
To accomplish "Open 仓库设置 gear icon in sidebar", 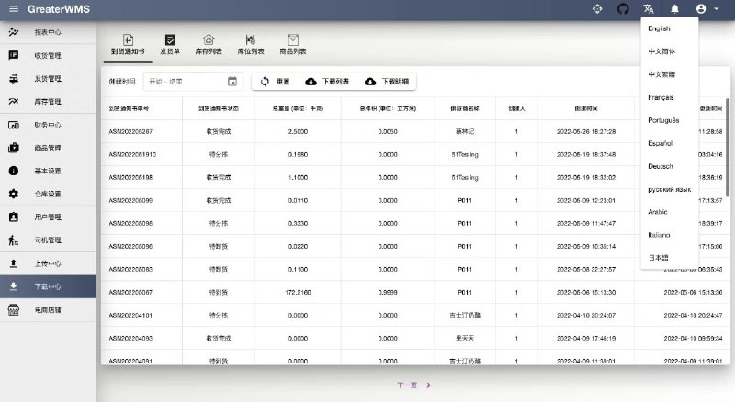I will [x=14, y=194].
